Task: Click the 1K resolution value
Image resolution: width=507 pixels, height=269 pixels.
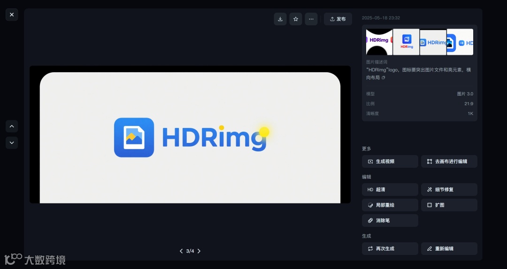Action: (x=470, y=114)
